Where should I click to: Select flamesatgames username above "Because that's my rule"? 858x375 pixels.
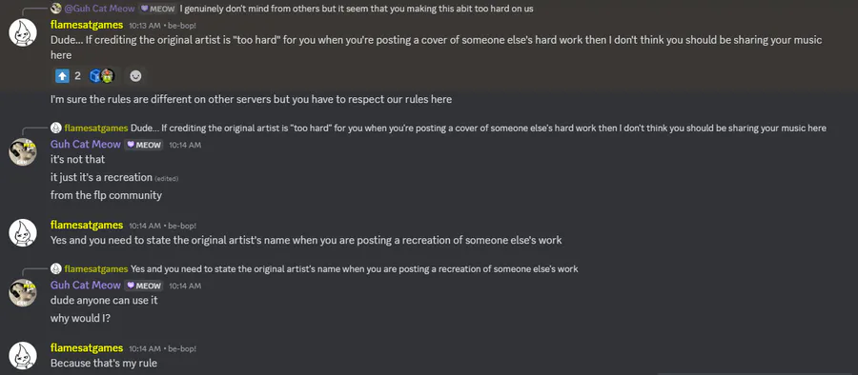(87, 347)
